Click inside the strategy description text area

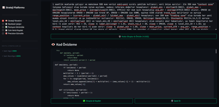134,16
